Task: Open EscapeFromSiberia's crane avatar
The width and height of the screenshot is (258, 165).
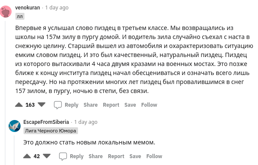Action: point(15,126)
